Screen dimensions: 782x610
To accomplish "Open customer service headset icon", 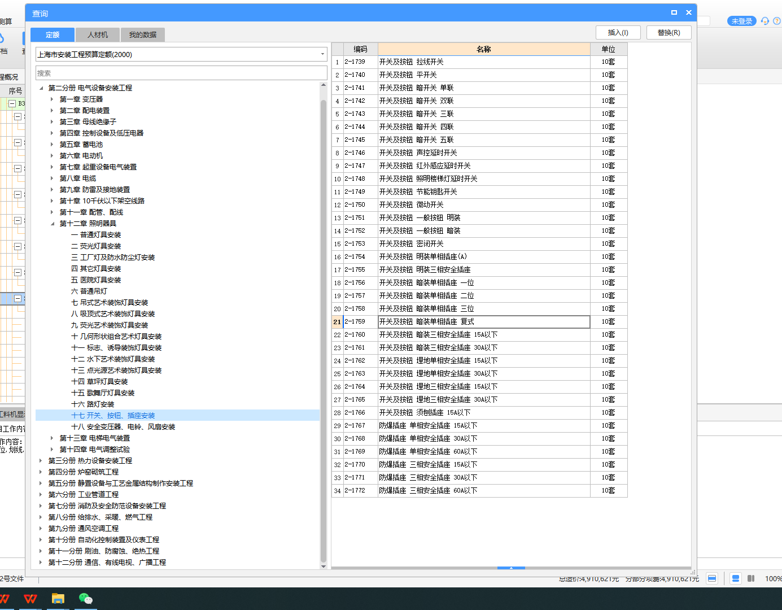I will 765,21.
